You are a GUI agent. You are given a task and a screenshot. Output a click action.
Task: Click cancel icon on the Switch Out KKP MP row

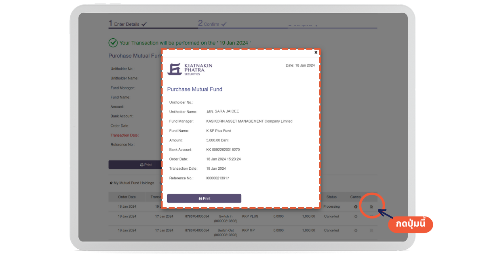[x=356, y=231]
